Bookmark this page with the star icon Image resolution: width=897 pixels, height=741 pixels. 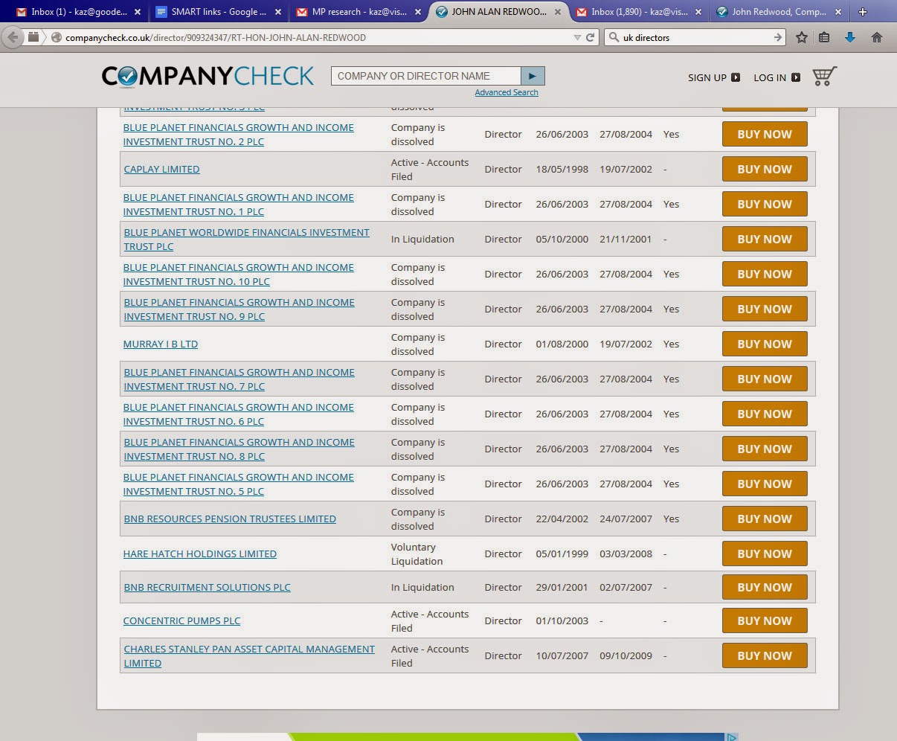pos(801,37)
